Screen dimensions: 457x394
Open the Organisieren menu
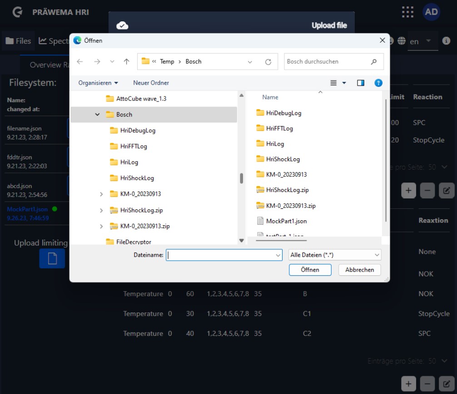click(x=98, y=83)
